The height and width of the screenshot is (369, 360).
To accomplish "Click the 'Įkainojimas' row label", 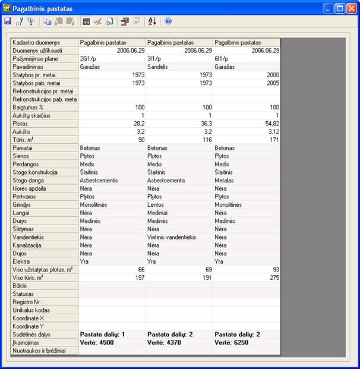I will pyautogui.click(x=45, y=342).
